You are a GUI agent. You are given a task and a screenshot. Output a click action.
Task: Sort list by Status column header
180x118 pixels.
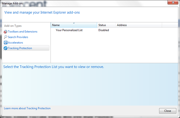106,25
